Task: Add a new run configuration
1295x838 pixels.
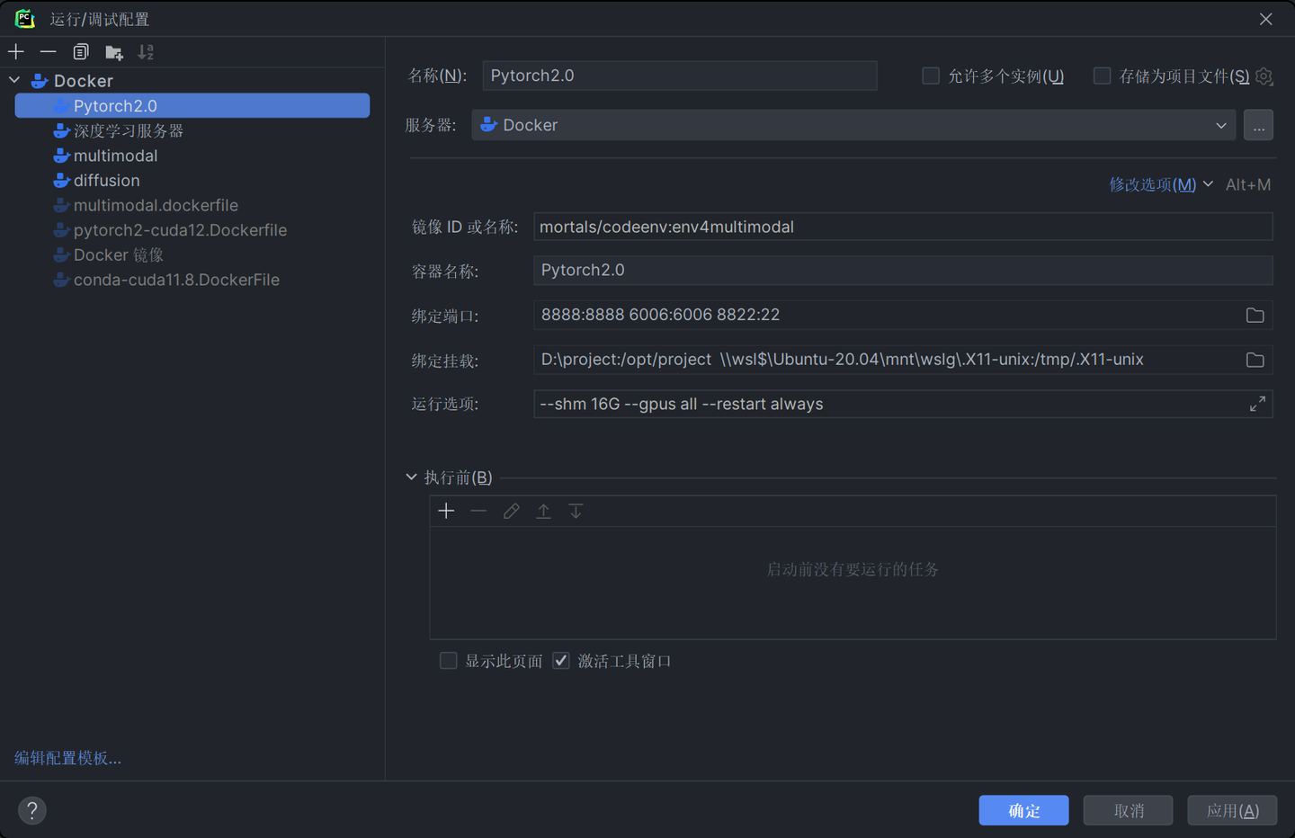Action: (x=16, y=51)
